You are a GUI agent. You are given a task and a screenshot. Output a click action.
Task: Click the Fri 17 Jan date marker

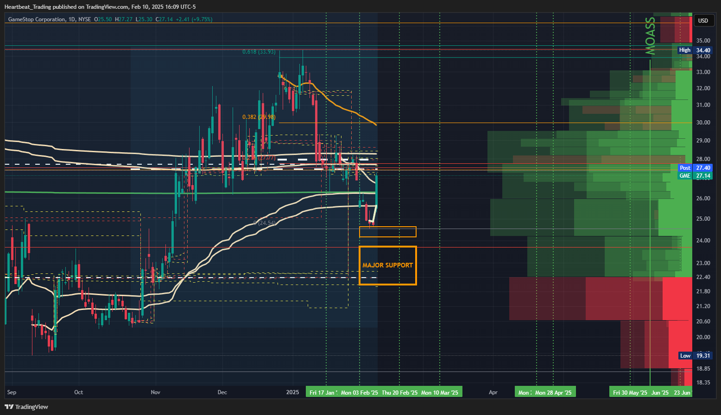click(323, 392)
